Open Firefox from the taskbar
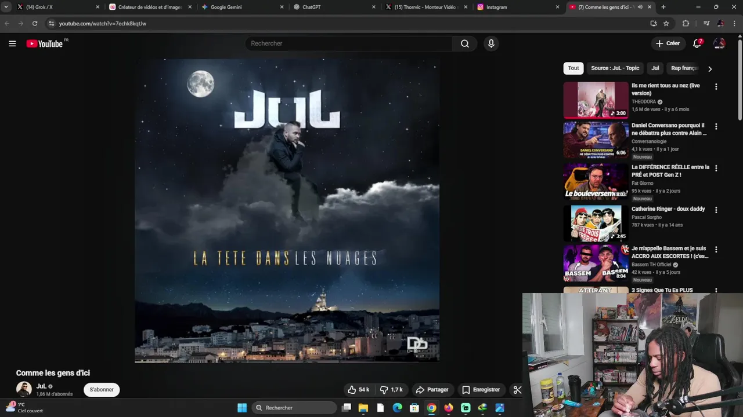The width and height of the screenshot is (743, 417). [448, 408]
